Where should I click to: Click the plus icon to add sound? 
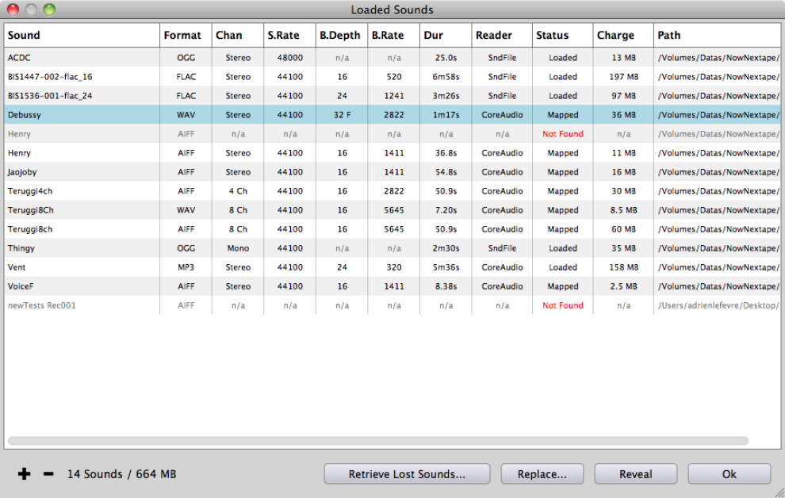(x=24, y=474)
